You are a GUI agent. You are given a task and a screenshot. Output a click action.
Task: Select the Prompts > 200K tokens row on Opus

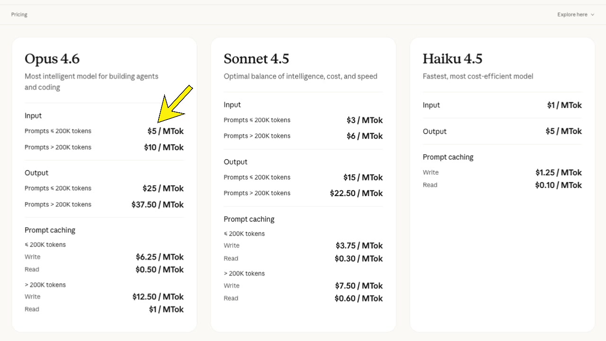58,147
